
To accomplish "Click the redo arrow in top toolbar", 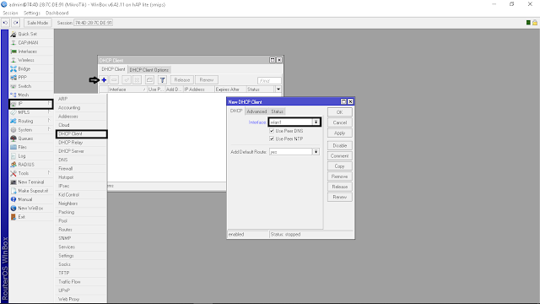I will (16, 23).
